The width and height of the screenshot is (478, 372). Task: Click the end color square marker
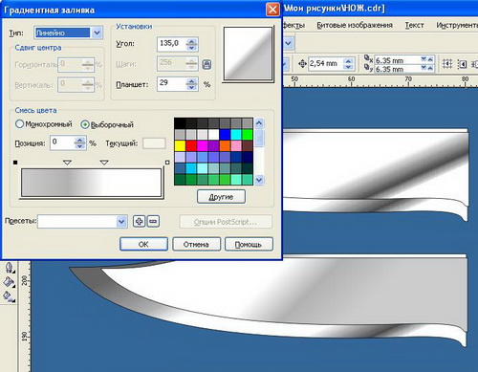(167, 163)
